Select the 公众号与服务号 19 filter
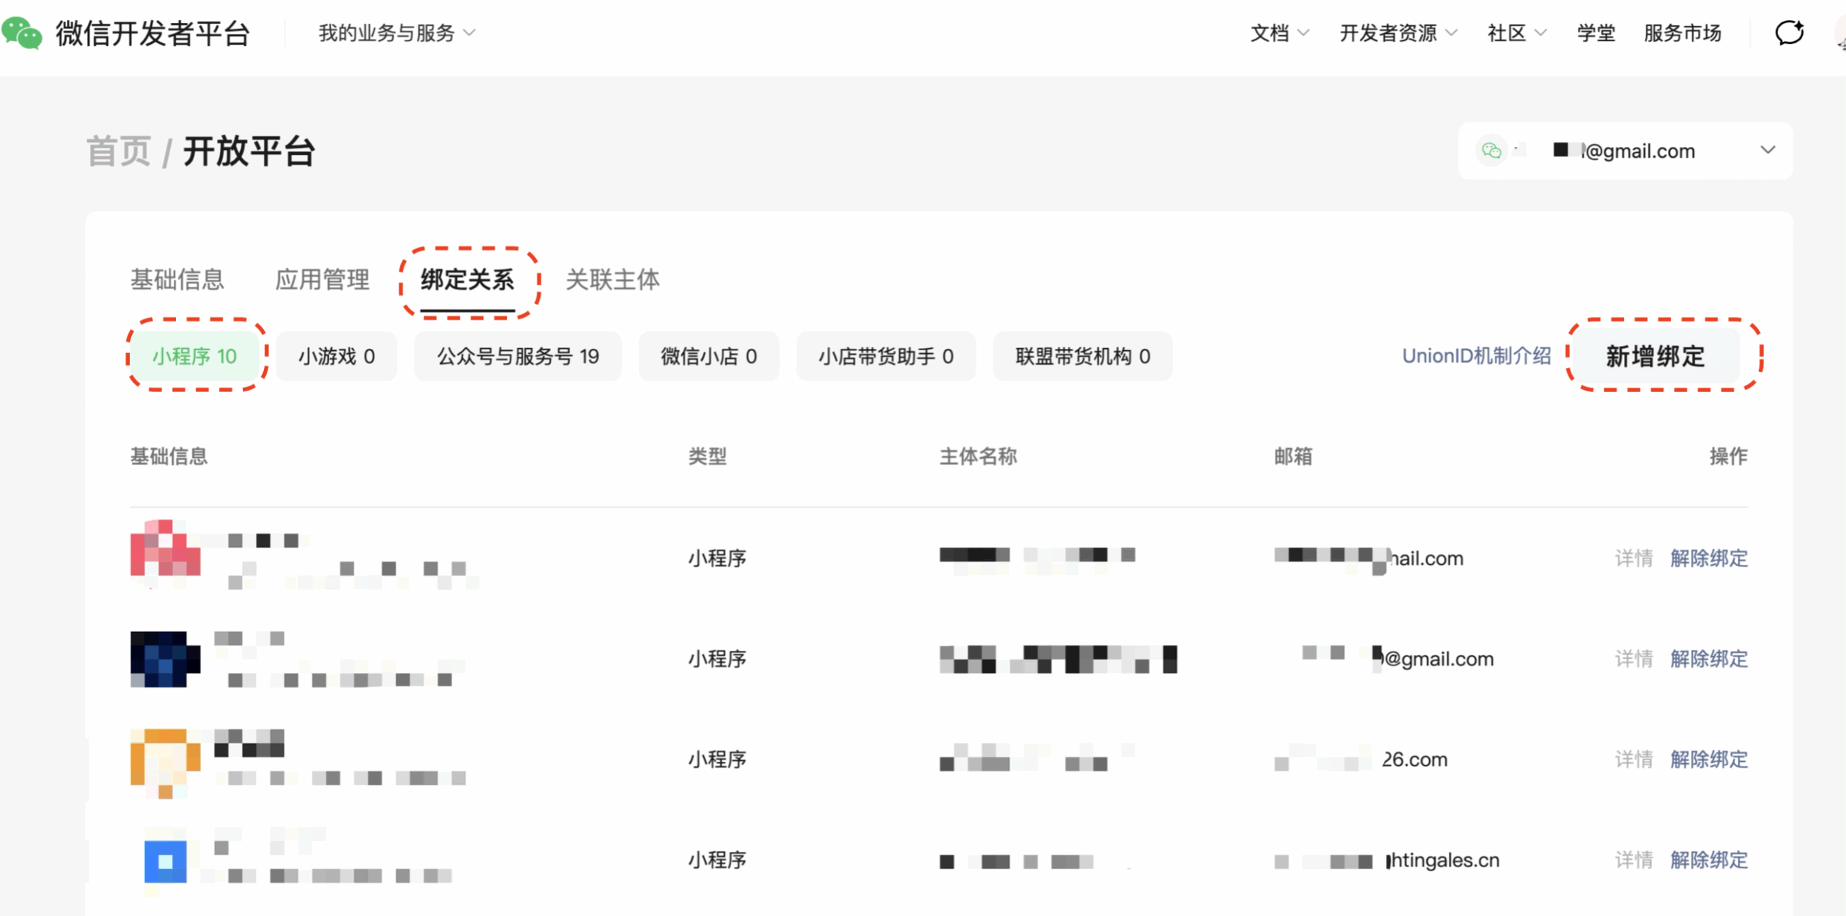The height and width of the screenshot is (916, 1846). coord(517,356)
